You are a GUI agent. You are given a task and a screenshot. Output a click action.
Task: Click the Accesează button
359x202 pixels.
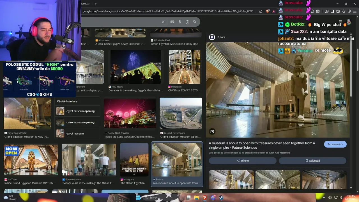tap(335, 144)
